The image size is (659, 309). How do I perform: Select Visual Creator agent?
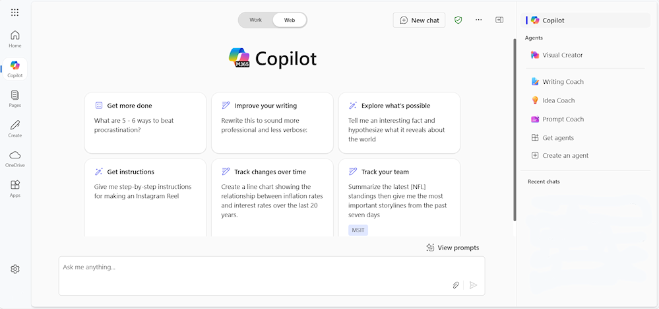tap(562, 55)
